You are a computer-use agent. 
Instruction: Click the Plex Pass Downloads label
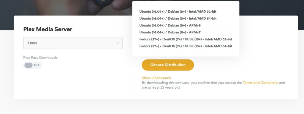click(x=40, y=58)
